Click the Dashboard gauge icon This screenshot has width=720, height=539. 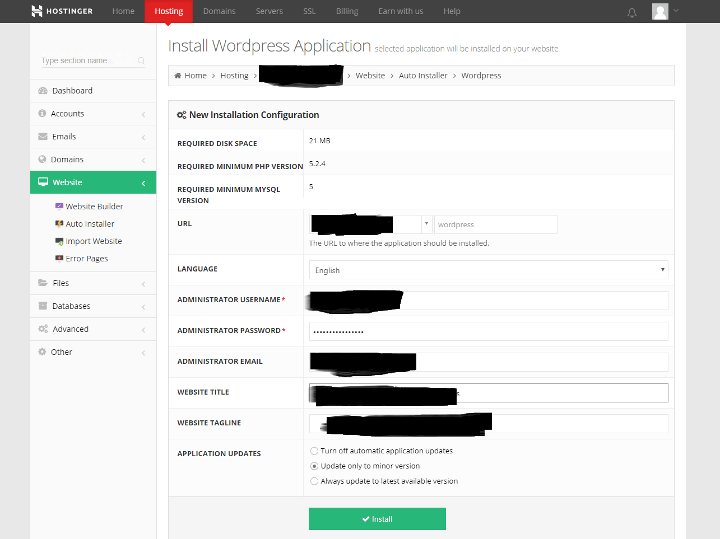point(43,91)
